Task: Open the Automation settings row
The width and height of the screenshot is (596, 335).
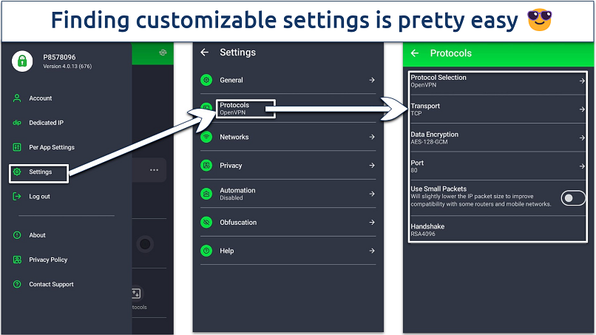Action: click(x=288, y=194)
